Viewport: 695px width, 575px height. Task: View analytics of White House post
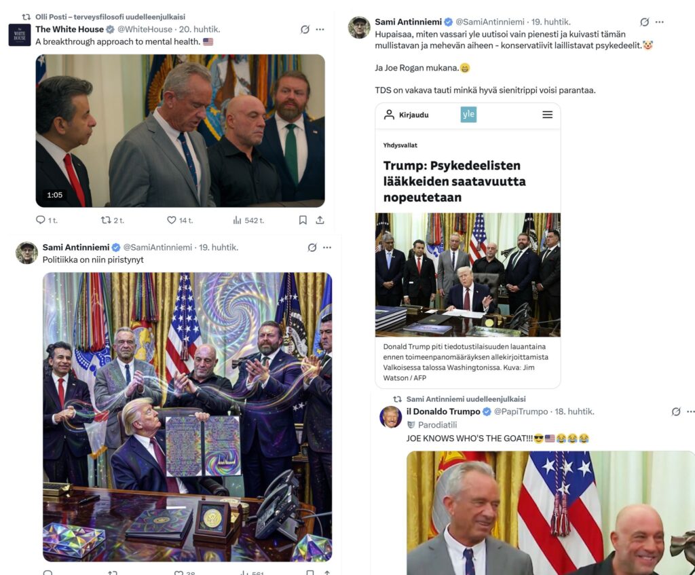point(237,220)
